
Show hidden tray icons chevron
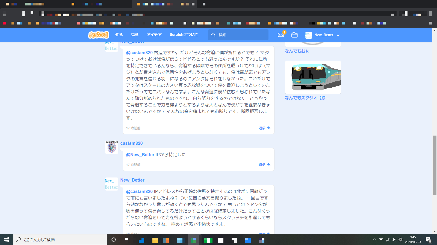pos(374,240)
